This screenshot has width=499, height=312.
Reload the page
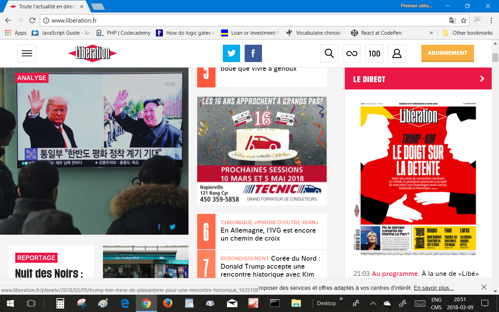[32, 20]
